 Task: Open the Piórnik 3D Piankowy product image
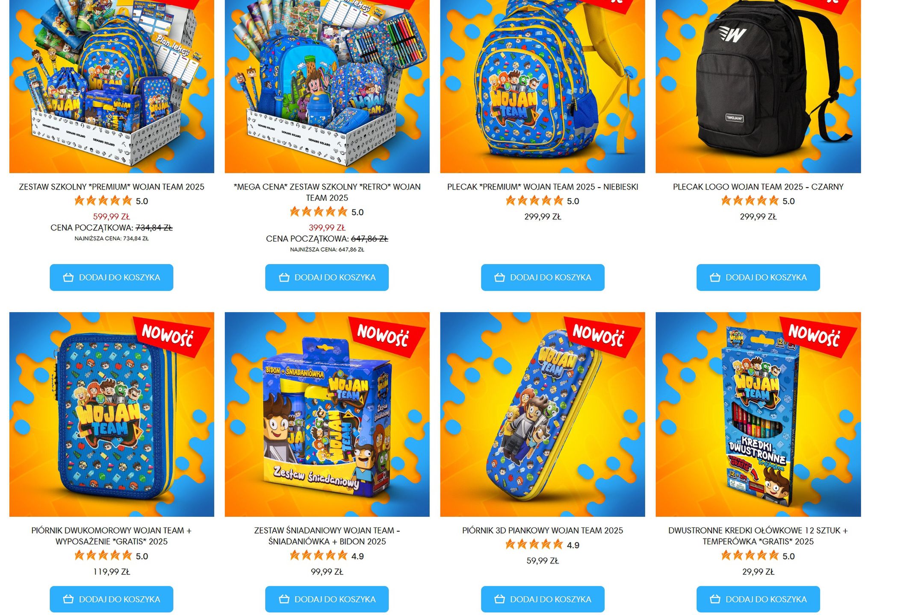coord(543,414)
